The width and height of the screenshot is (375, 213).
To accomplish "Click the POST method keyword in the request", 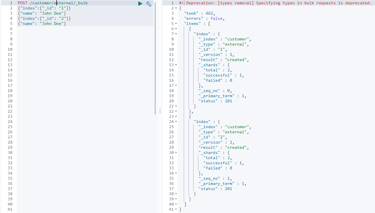I will [22, 3].
